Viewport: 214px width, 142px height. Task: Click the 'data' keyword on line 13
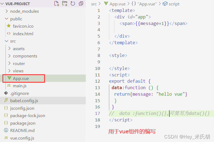(117, 88)
